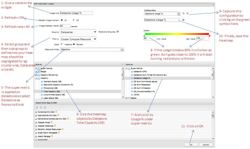Click the blue save configuration disk icon

click(x=183, y=20)
